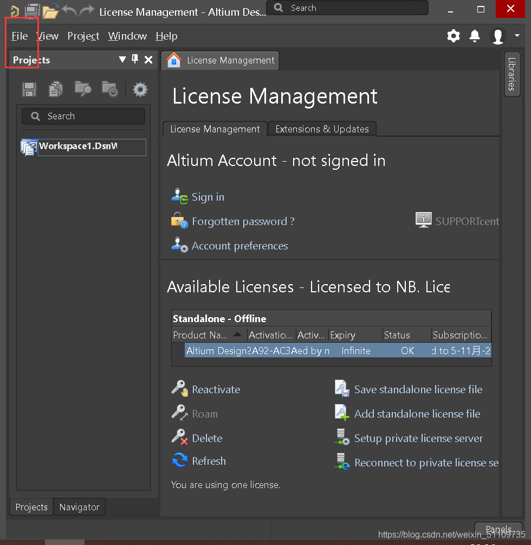Viewport: 531px width, 545px height.
Task: Click the Activation column header
Action: pyautogui.click(x=271, y=335)
